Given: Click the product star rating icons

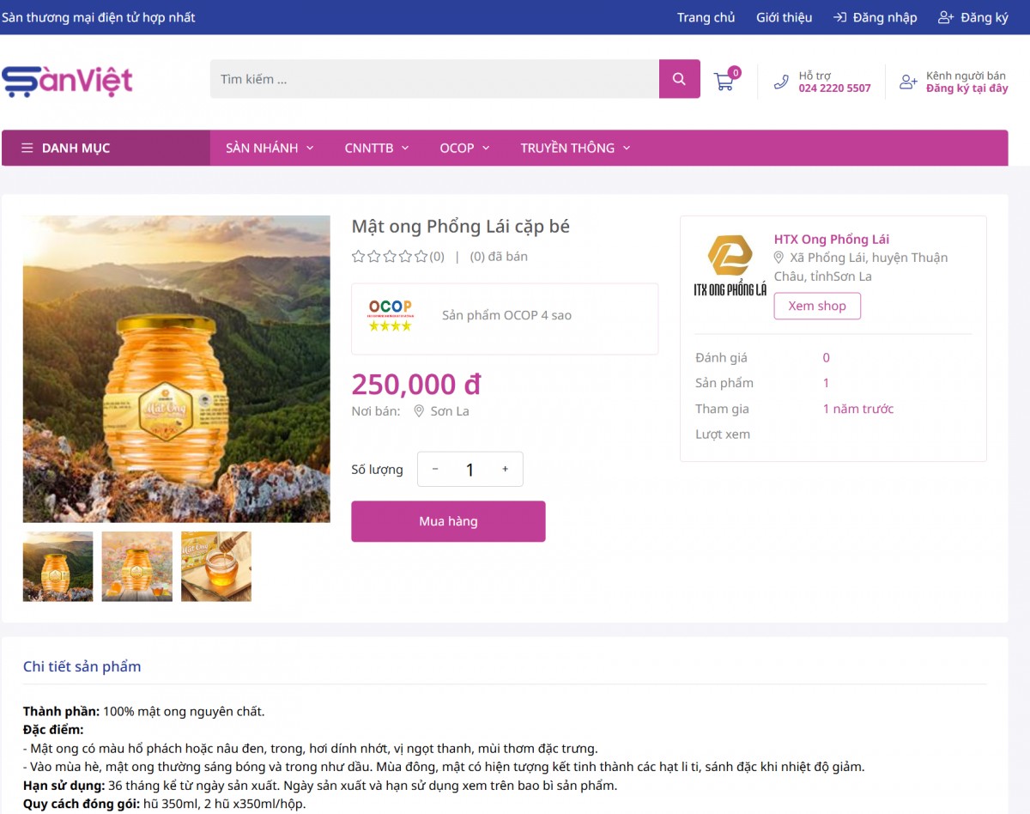Looking at the screenshot, I should [390, 256].
